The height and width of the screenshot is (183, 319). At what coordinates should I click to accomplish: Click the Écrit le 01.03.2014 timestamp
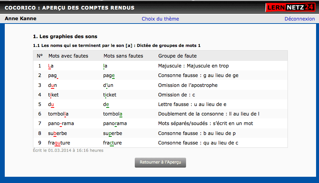tap(68, 150)
